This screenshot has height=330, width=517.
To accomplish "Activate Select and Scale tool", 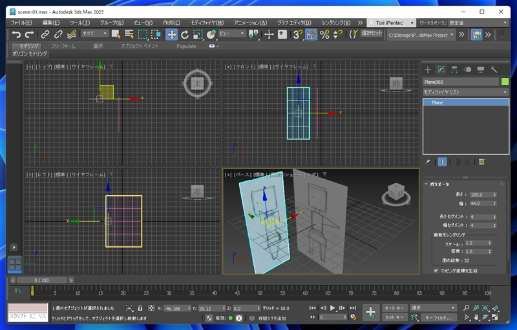I will tap(198, 34).
